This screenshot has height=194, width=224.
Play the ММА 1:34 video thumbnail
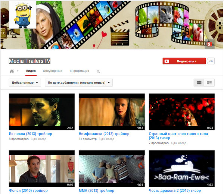point(112,169)
